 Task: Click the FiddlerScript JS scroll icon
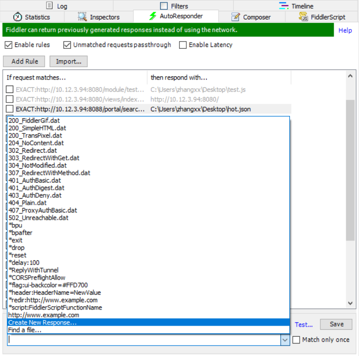[x=303, y=17]
